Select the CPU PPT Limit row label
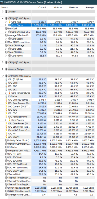97x199 pixels. pyautogui.click(x=15, y=154)
